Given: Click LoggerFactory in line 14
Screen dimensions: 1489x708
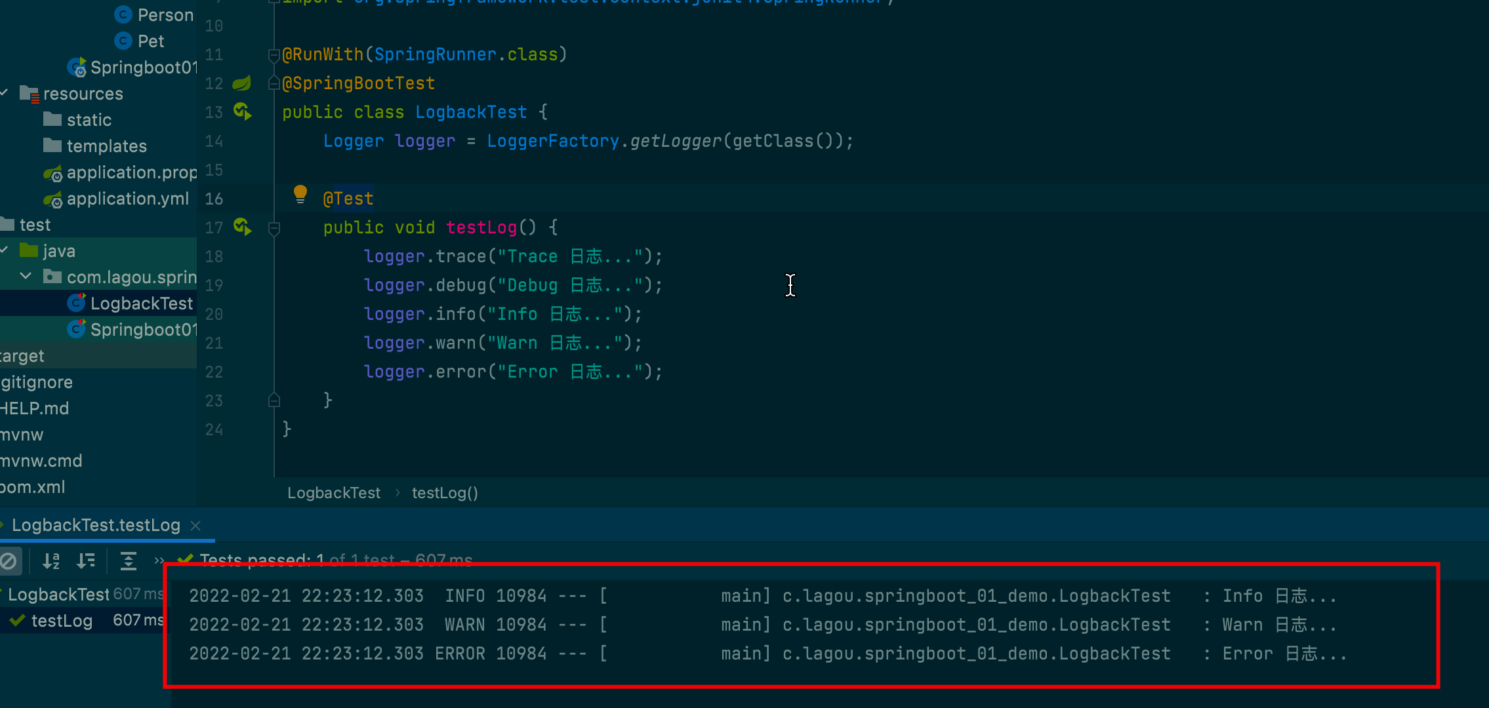Looking at the screenshot, I should [x=553, y=141].
